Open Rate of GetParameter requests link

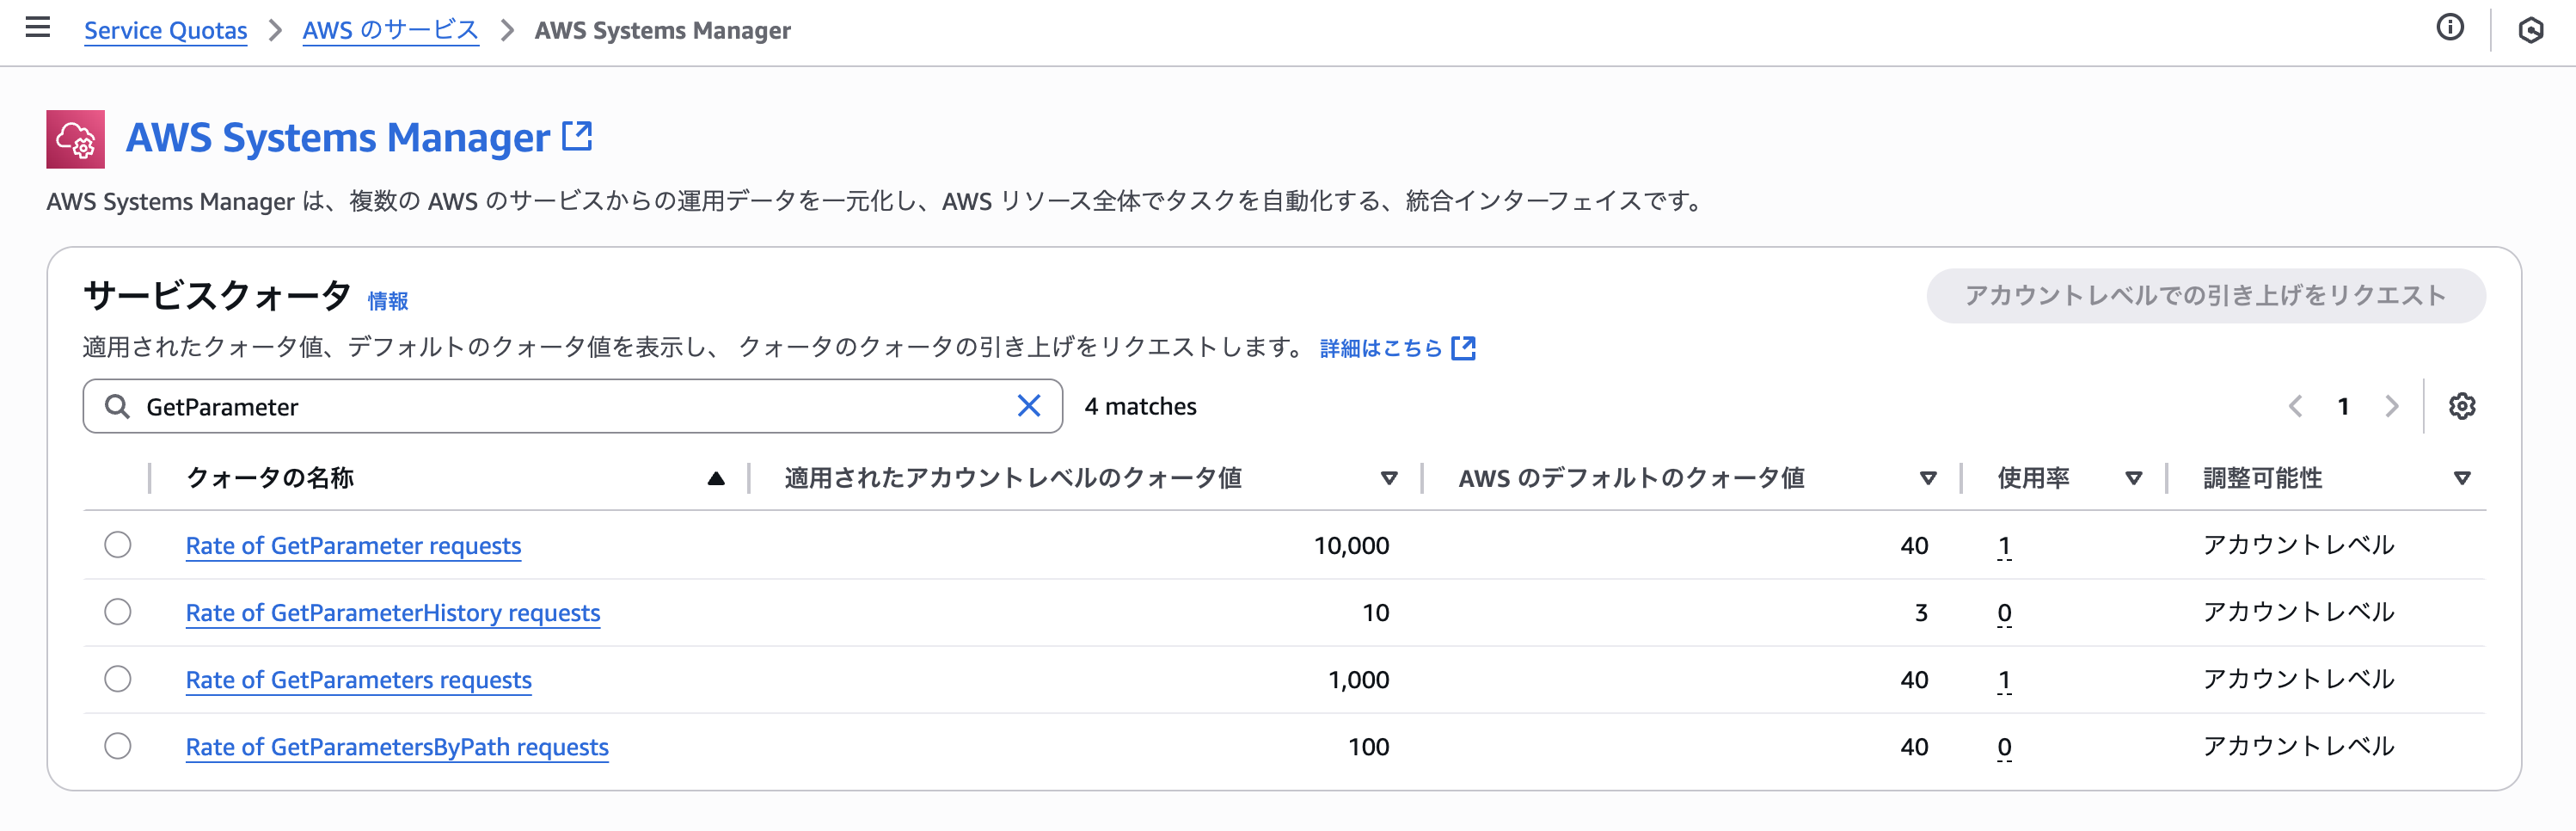(x=353, y=546)
